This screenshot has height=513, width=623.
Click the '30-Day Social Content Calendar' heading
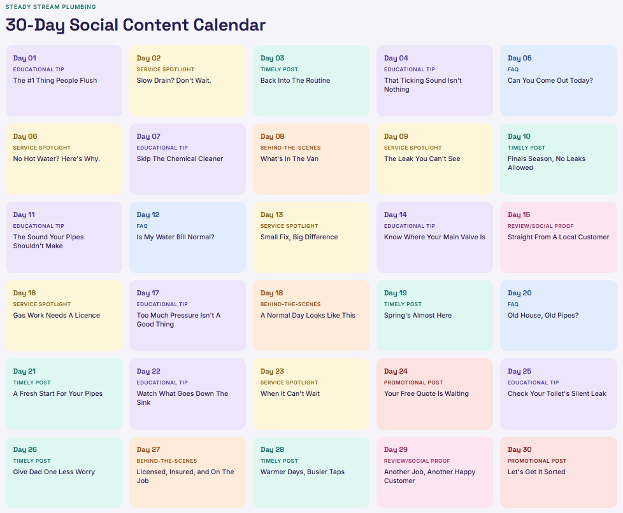(x=136, y=25)
